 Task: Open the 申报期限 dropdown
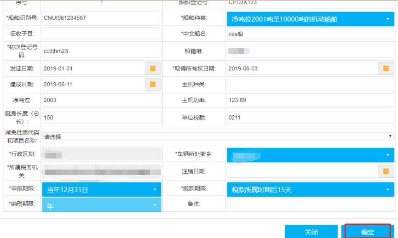tap(102, 189)
